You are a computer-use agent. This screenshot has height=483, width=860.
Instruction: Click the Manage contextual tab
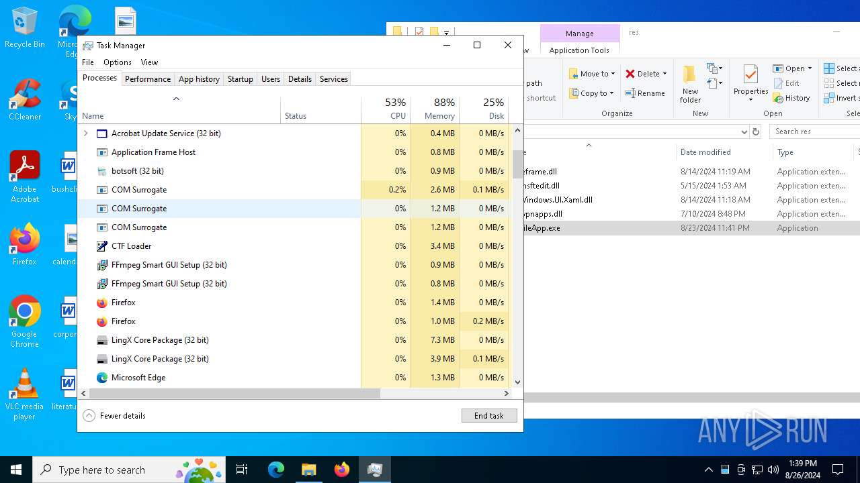click(579, 34)
